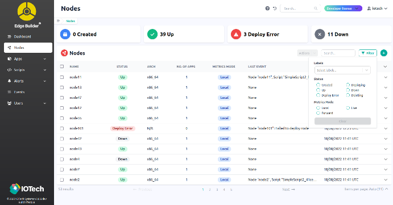
Task: Click the 3 Deploy Error summary card
Action: [267, 34]
